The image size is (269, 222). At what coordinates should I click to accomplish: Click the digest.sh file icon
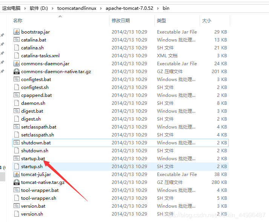coord(17,119)
